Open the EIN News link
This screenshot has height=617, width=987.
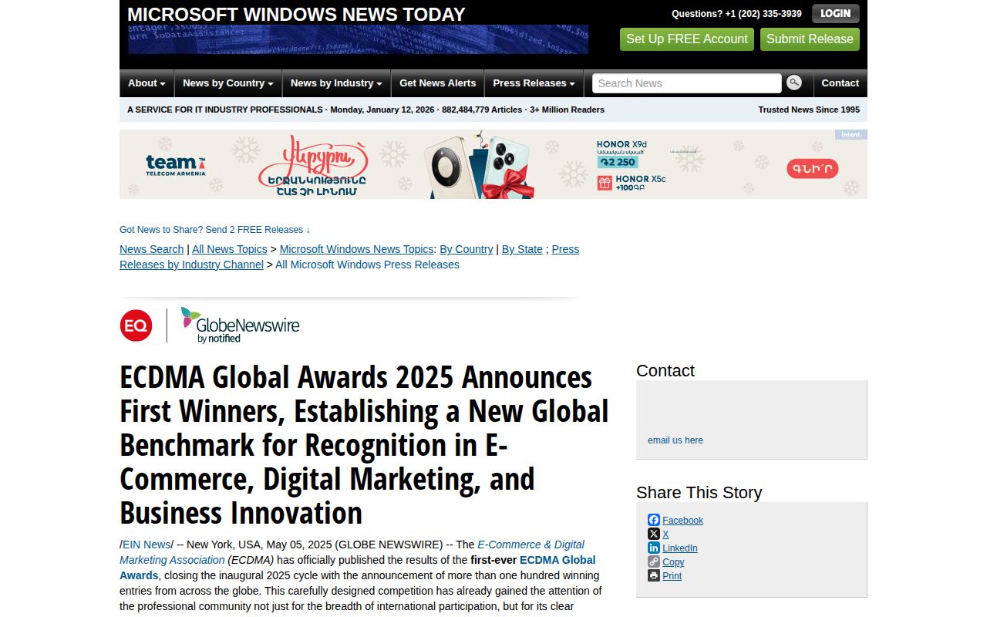coord(147,545)
